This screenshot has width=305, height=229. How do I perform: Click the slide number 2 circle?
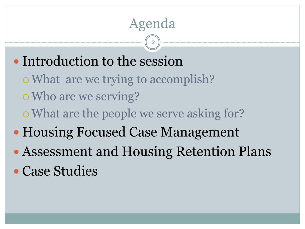tap(153, 42)
